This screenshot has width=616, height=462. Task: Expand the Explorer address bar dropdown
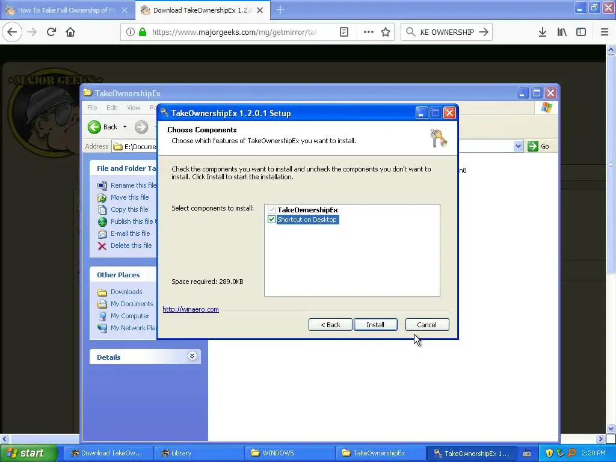pyautogui.click(x=518, y=146)
